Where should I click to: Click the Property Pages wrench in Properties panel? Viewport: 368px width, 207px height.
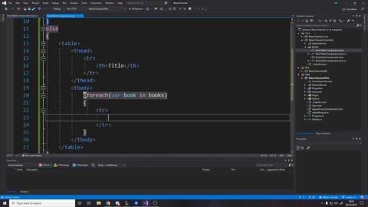point(308,148)
